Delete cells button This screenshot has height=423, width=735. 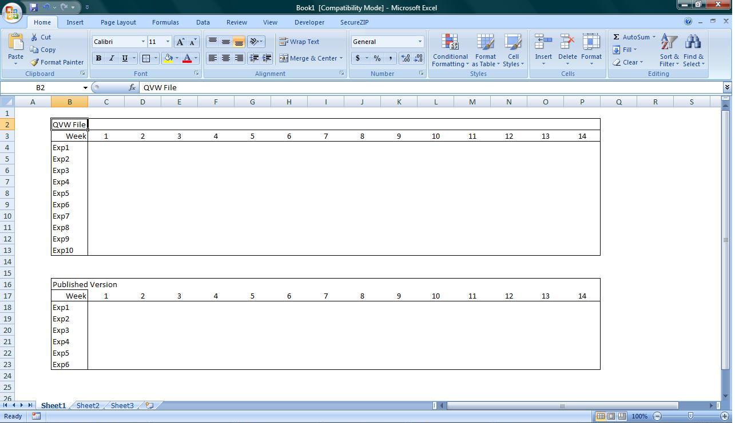[567, 50]
